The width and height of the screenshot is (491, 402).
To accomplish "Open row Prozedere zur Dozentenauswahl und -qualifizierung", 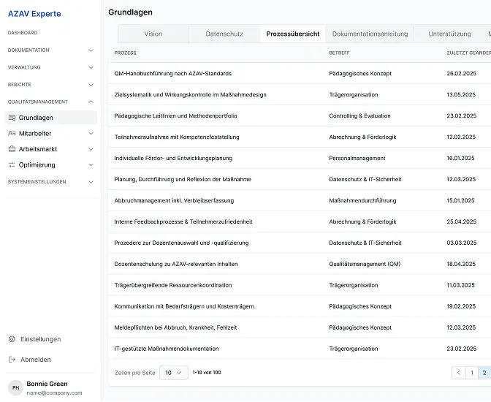I will (300, 243).
